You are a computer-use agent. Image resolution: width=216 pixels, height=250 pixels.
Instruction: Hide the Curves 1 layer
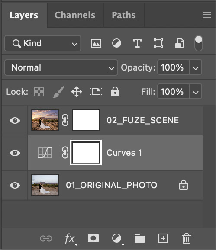[x=15, y=153]
